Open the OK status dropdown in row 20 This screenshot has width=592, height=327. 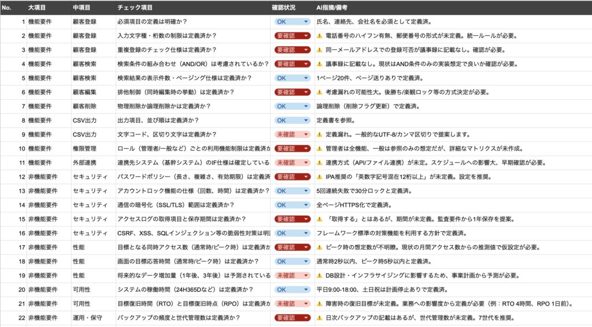306,290
